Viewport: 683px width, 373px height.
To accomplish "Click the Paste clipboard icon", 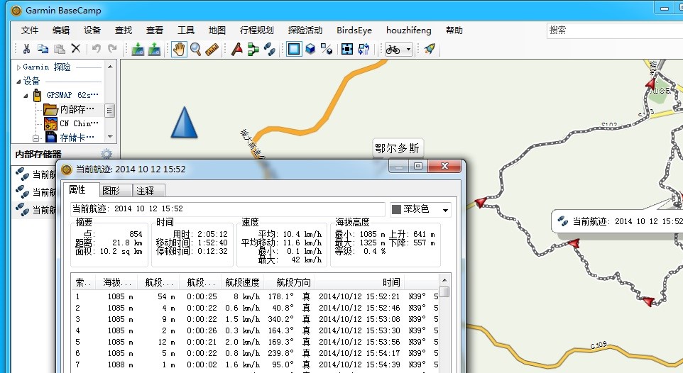I will coord(59,49).
